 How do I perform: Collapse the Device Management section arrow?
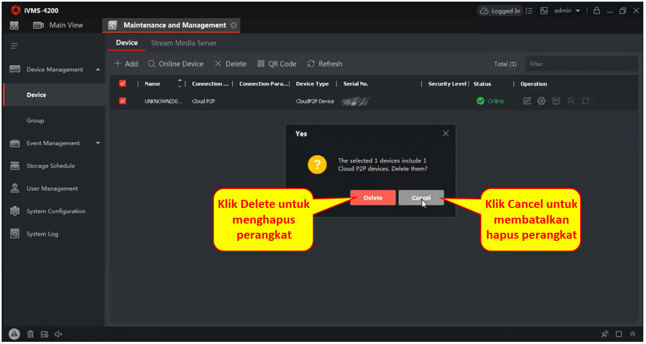click(x=98, y=70)
